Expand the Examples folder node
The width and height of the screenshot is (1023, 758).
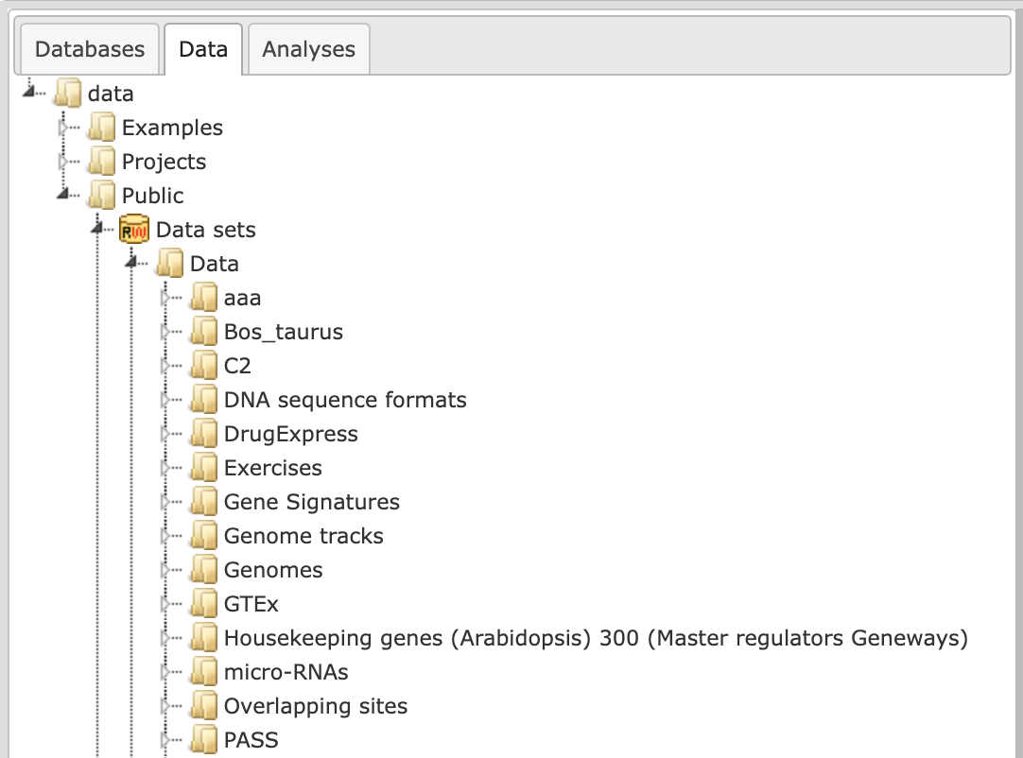(64, 128)
